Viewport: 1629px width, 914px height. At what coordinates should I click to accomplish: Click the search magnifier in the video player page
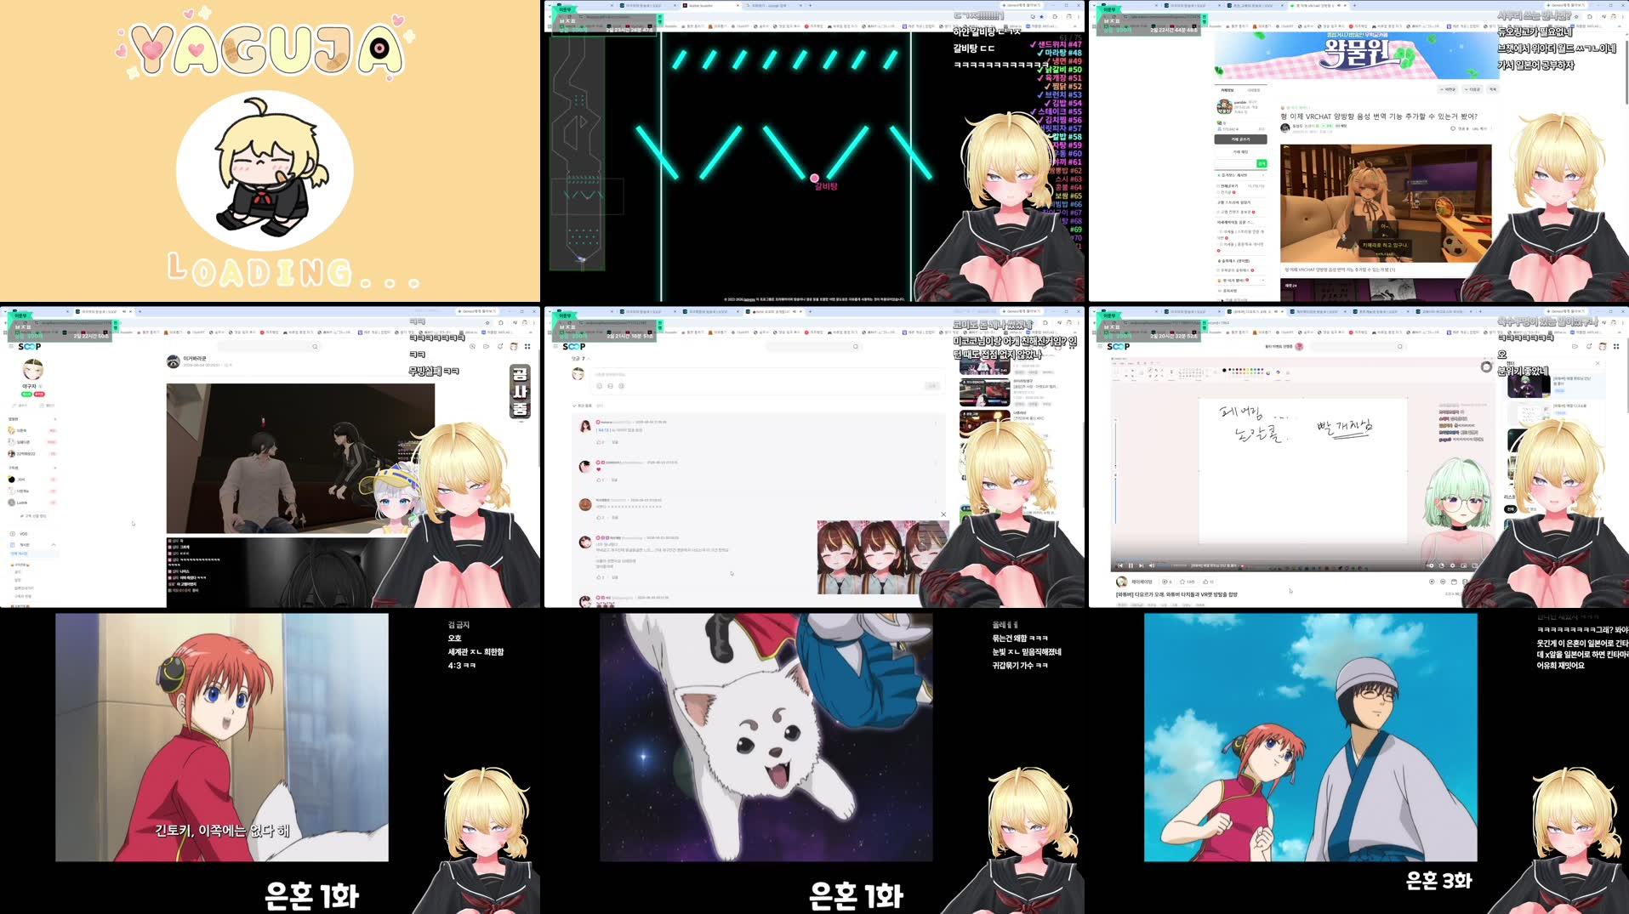click(x=1399, y=347)
